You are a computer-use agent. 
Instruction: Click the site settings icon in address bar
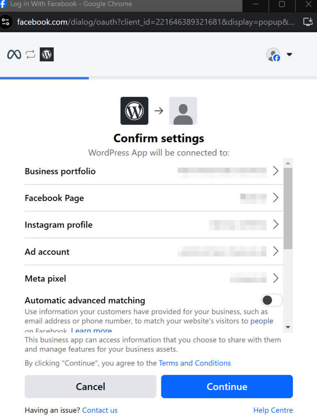[6, 22]
